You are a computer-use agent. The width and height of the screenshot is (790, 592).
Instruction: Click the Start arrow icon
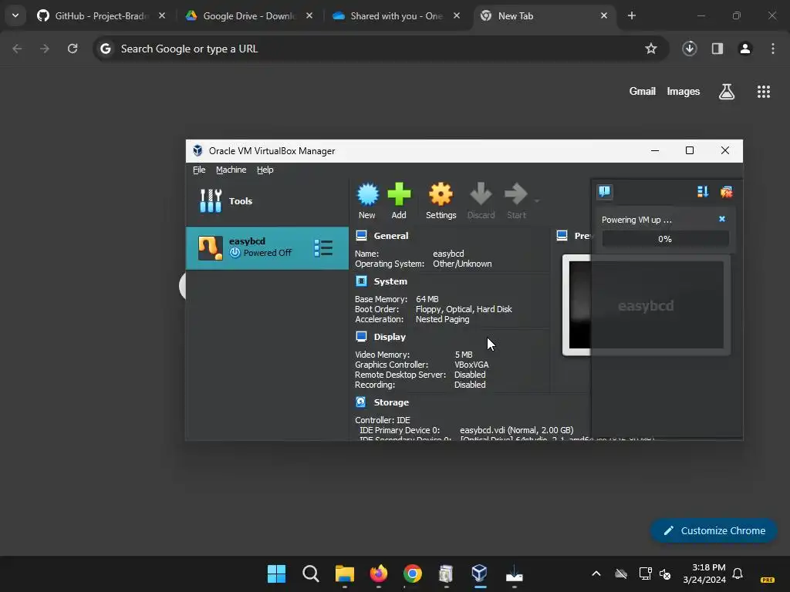516,194
